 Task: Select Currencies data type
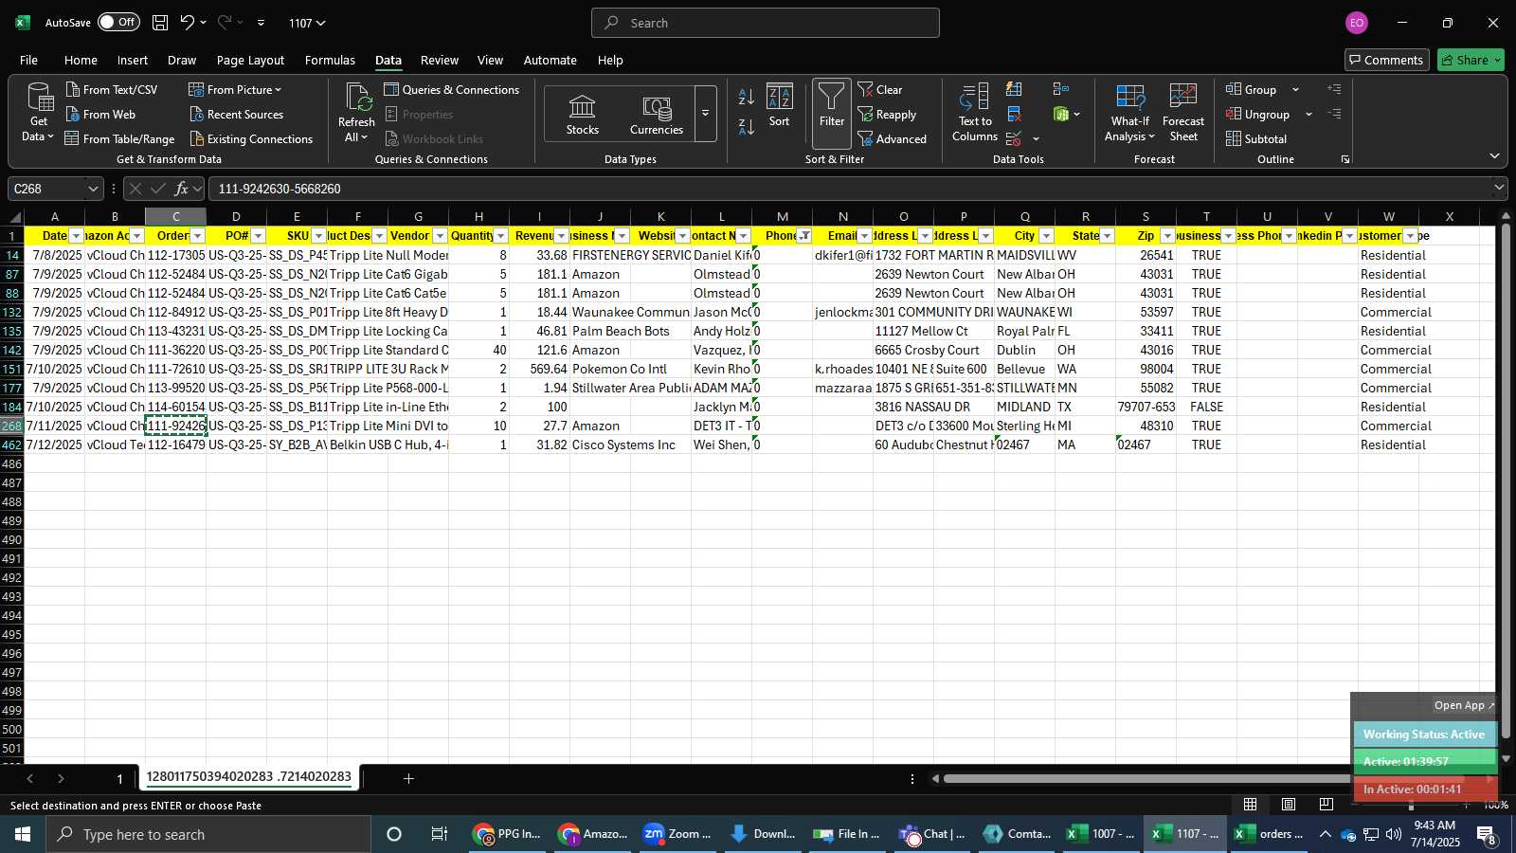tap(656, 115)
